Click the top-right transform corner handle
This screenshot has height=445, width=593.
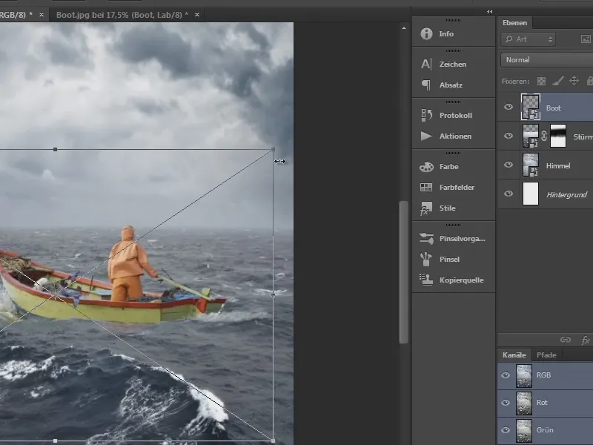274,150
